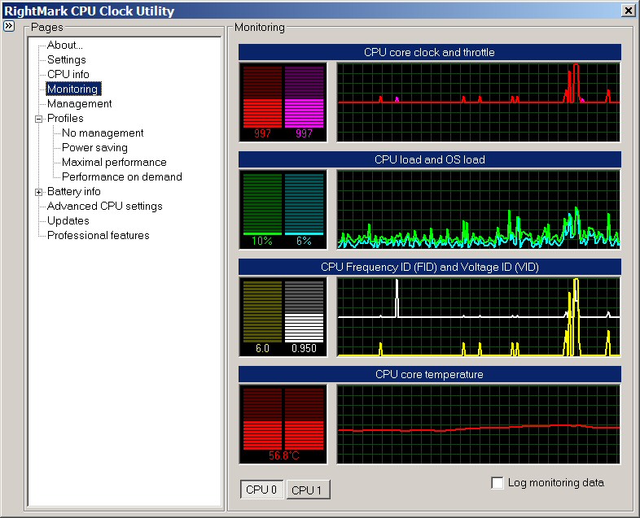Select the Profiles tree item
The image size is (640, 518).
click(x=65, y=118)
